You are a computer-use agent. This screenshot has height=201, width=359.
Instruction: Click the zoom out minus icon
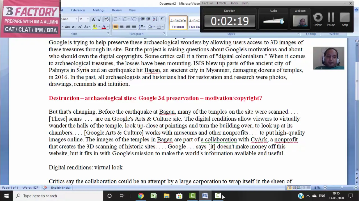click(325, 188)
